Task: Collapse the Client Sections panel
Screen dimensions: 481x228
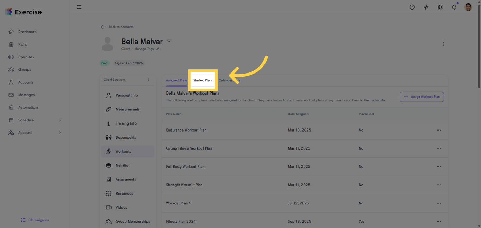Action: [149, 80]
